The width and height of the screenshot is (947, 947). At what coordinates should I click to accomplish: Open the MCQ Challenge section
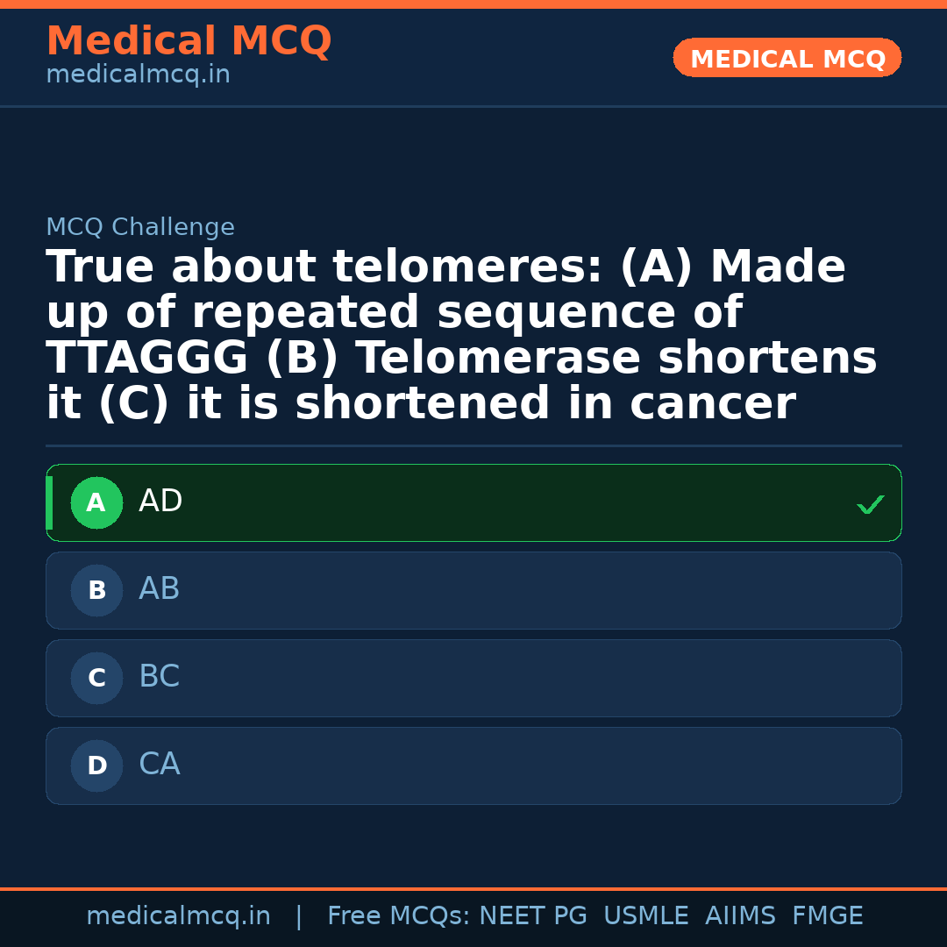(x=140, y=226)
